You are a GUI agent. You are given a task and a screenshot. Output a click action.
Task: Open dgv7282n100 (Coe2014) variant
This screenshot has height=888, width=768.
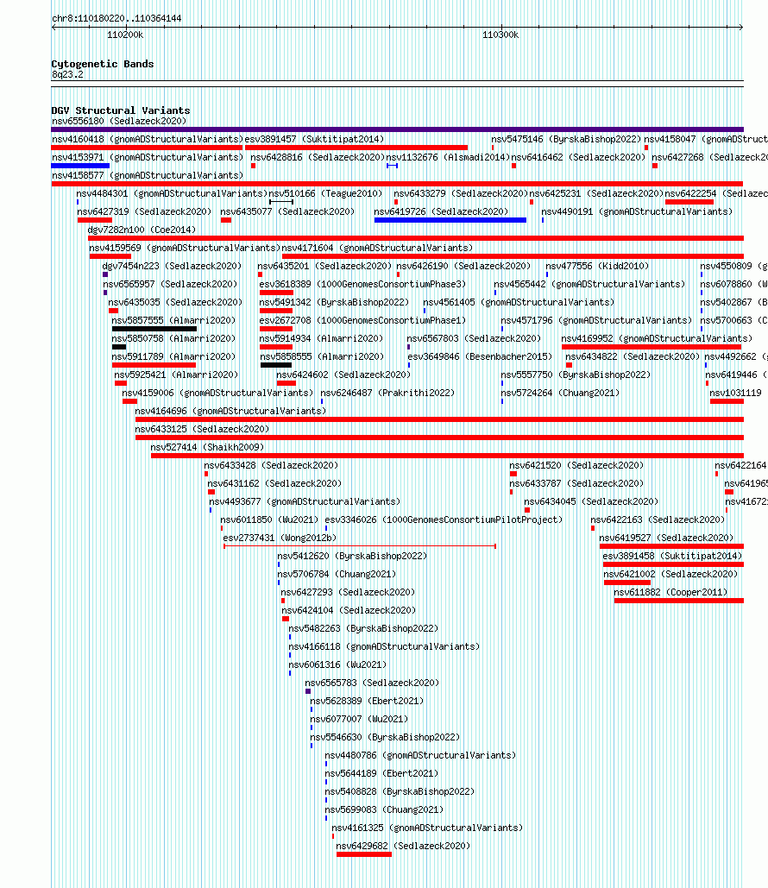142,230
